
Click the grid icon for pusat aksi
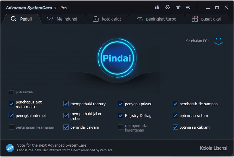(195, 19)
